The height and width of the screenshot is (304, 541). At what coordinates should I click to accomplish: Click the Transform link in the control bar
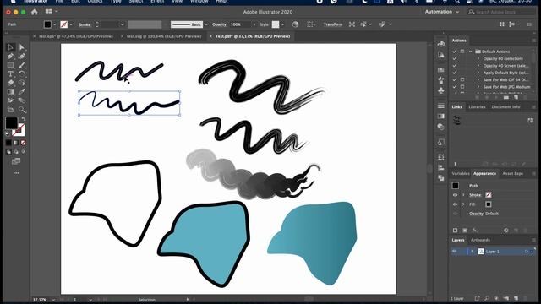333,24
